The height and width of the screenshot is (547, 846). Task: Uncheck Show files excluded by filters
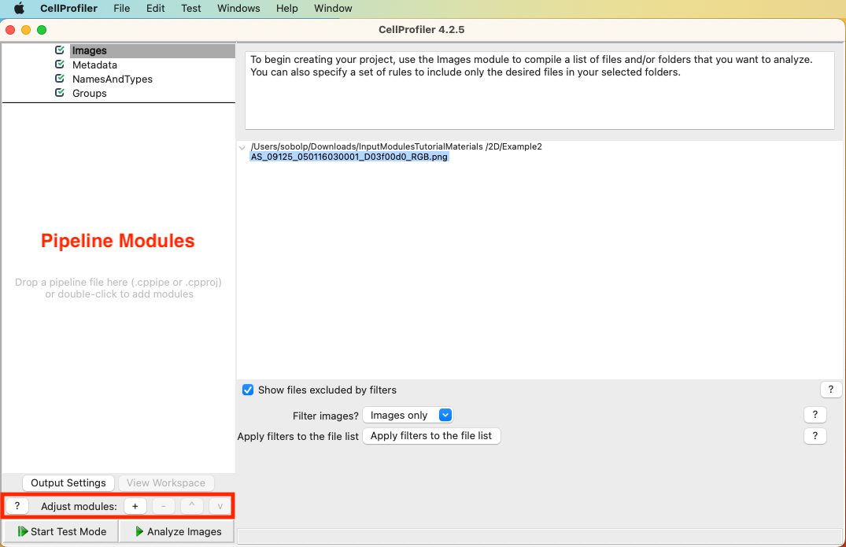[248, 390]
